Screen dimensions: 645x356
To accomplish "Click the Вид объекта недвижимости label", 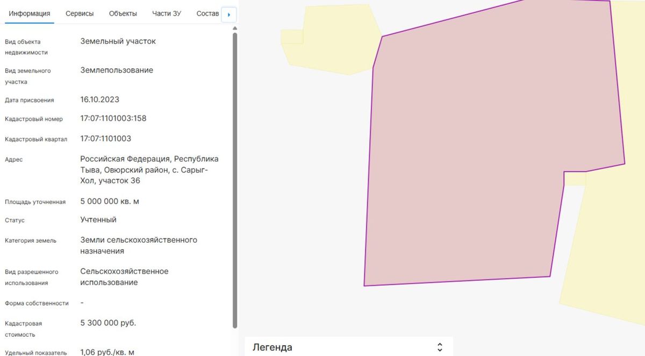I will pos(26,47).
